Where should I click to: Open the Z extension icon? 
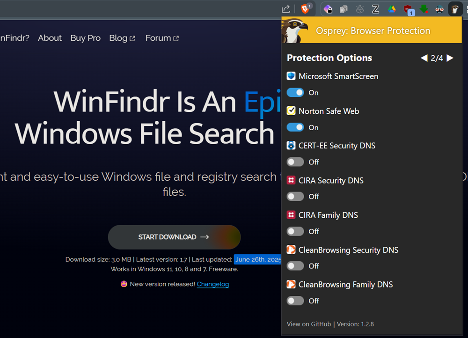point(376,9)
